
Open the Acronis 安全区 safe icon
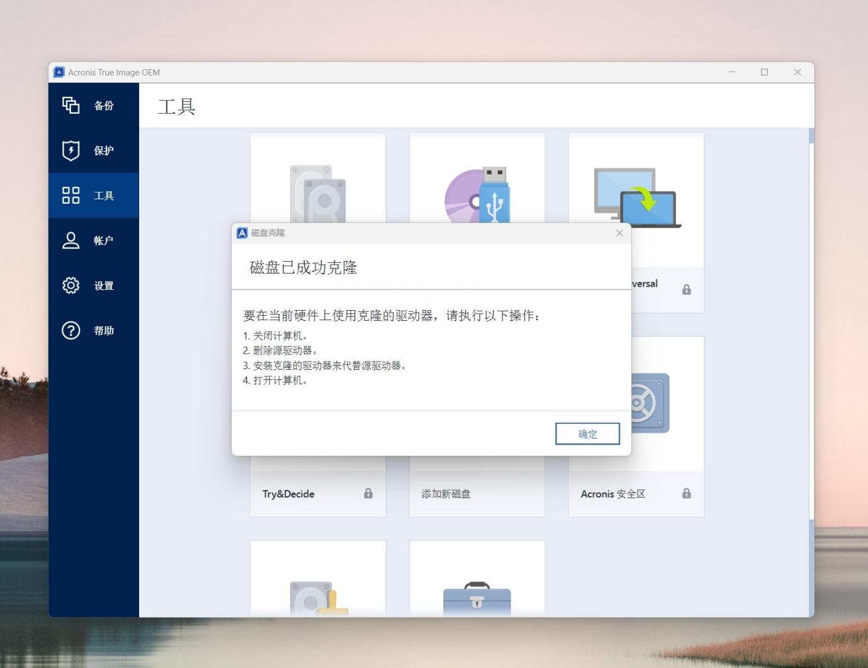[650, 403]
